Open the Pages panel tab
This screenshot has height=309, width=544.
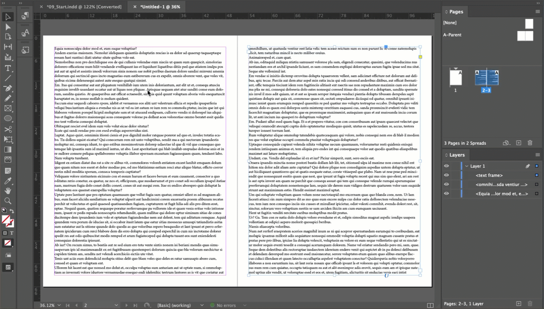(x=456, y=12)
